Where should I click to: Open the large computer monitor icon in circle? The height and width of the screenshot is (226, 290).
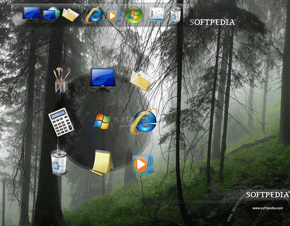pyautogui.click(x=103, y=80)
